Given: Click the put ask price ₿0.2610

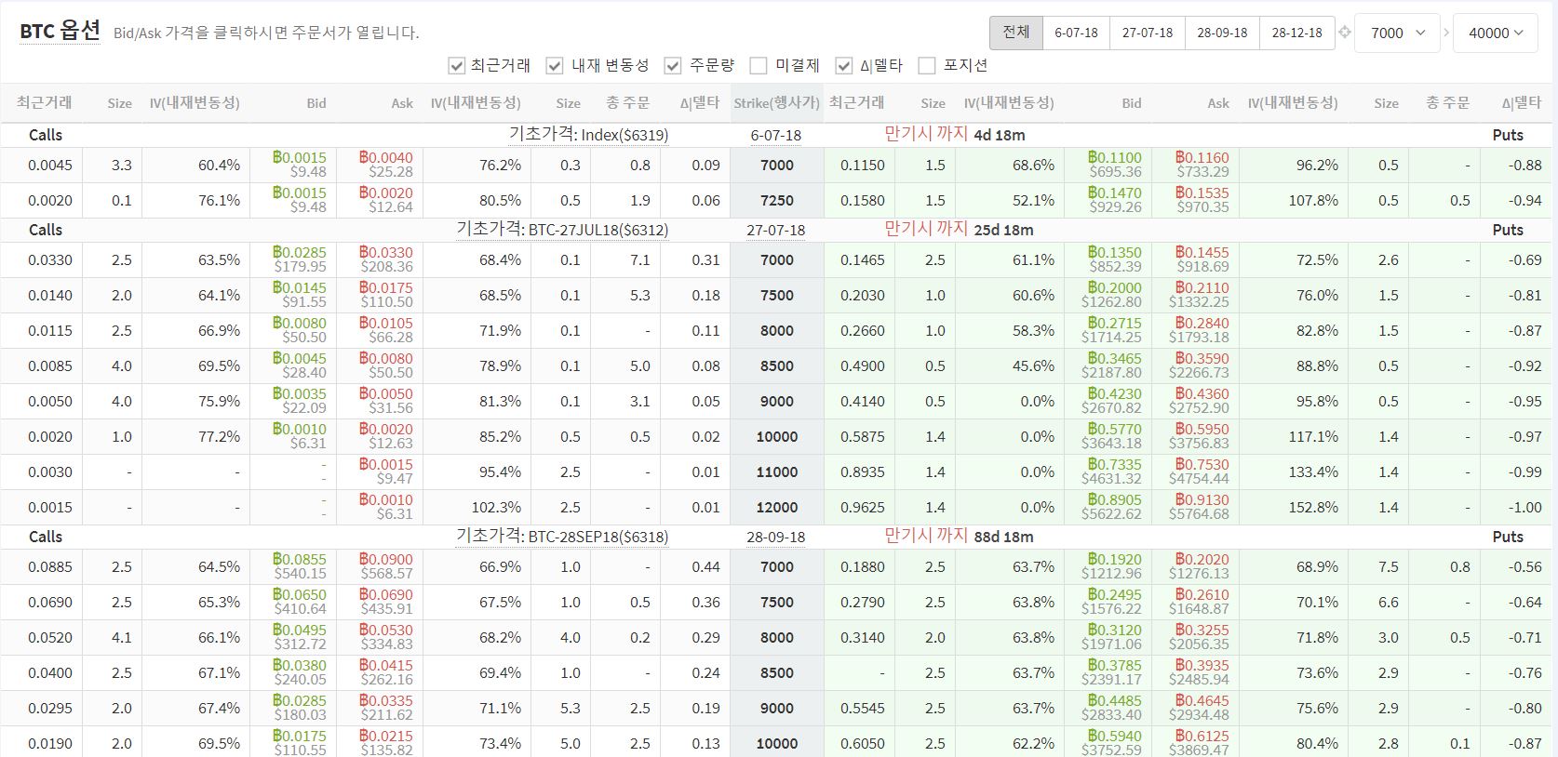Looking at the screenshot, I should [x=1202, y=595].
